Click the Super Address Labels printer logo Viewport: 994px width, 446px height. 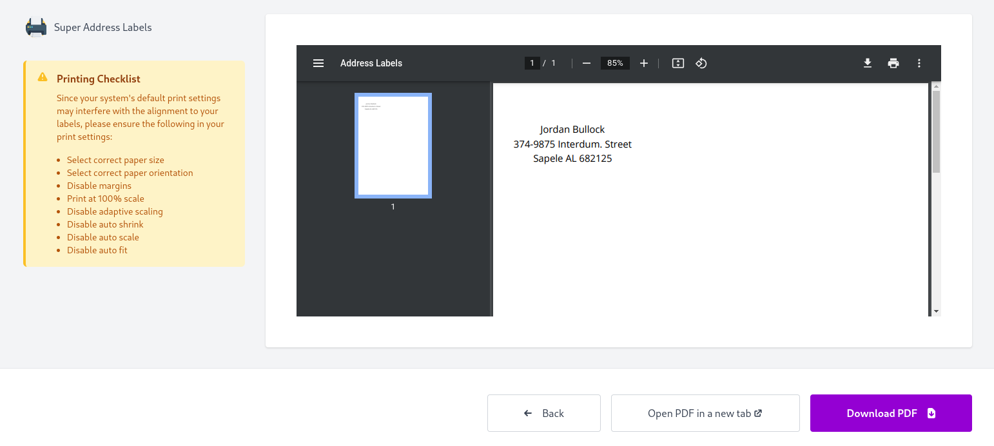tap(35, 27)
